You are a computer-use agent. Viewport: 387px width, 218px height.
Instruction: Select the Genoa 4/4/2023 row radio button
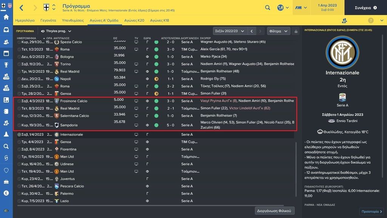[19, 142]
